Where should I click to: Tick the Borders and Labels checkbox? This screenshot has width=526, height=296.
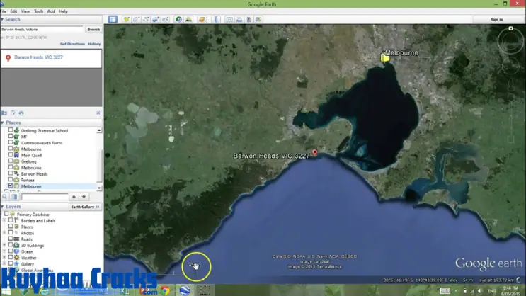tap(11, 220)
